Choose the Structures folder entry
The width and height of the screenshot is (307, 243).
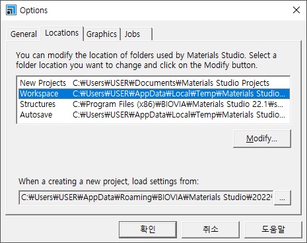tap(38, 104)
